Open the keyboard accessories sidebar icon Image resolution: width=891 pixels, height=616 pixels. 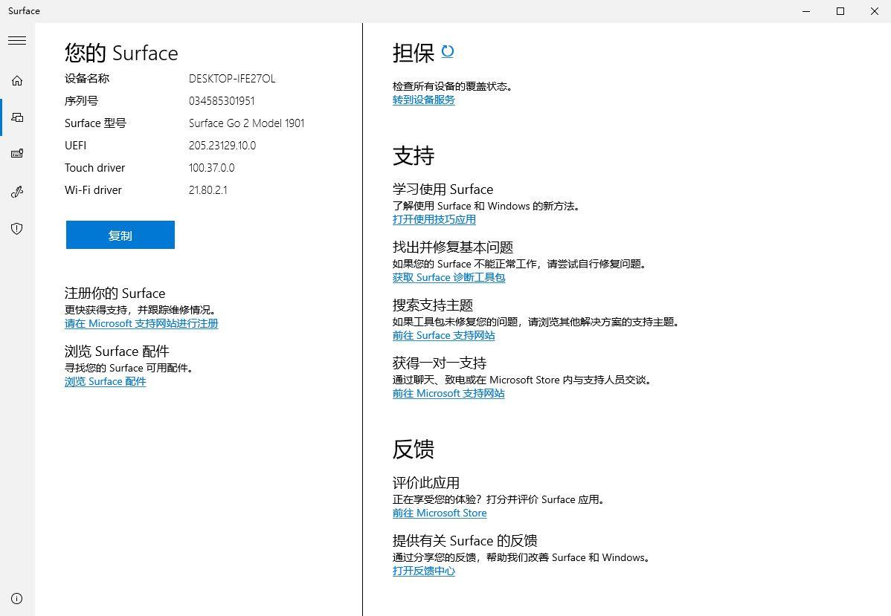click(x=17, y=154)
